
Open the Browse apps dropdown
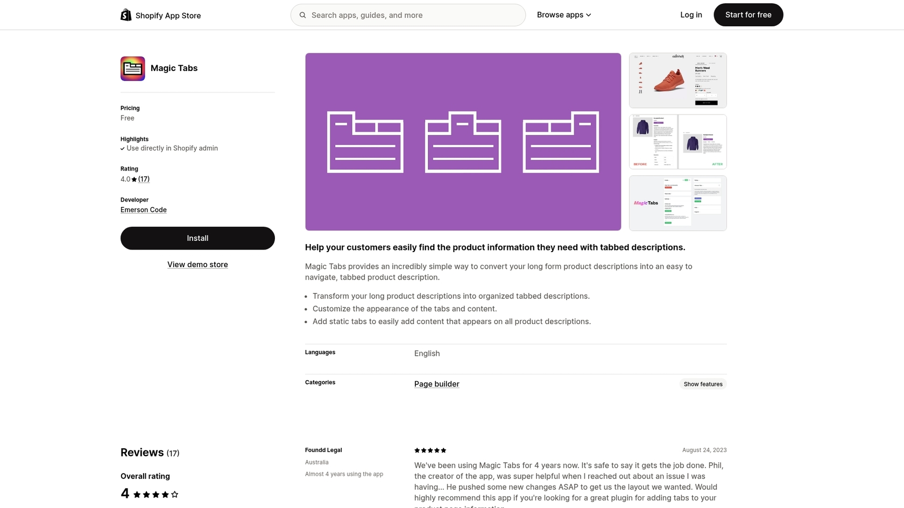coord(563,15)
